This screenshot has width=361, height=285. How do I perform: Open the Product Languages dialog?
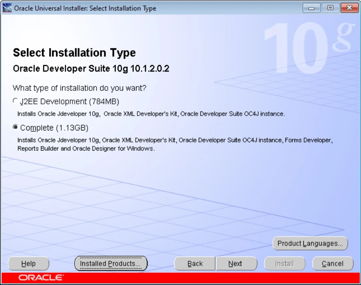[310, 243]
